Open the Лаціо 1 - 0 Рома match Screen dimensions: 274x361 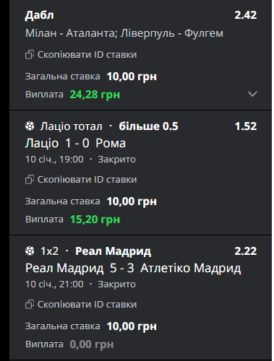[75, 143]
